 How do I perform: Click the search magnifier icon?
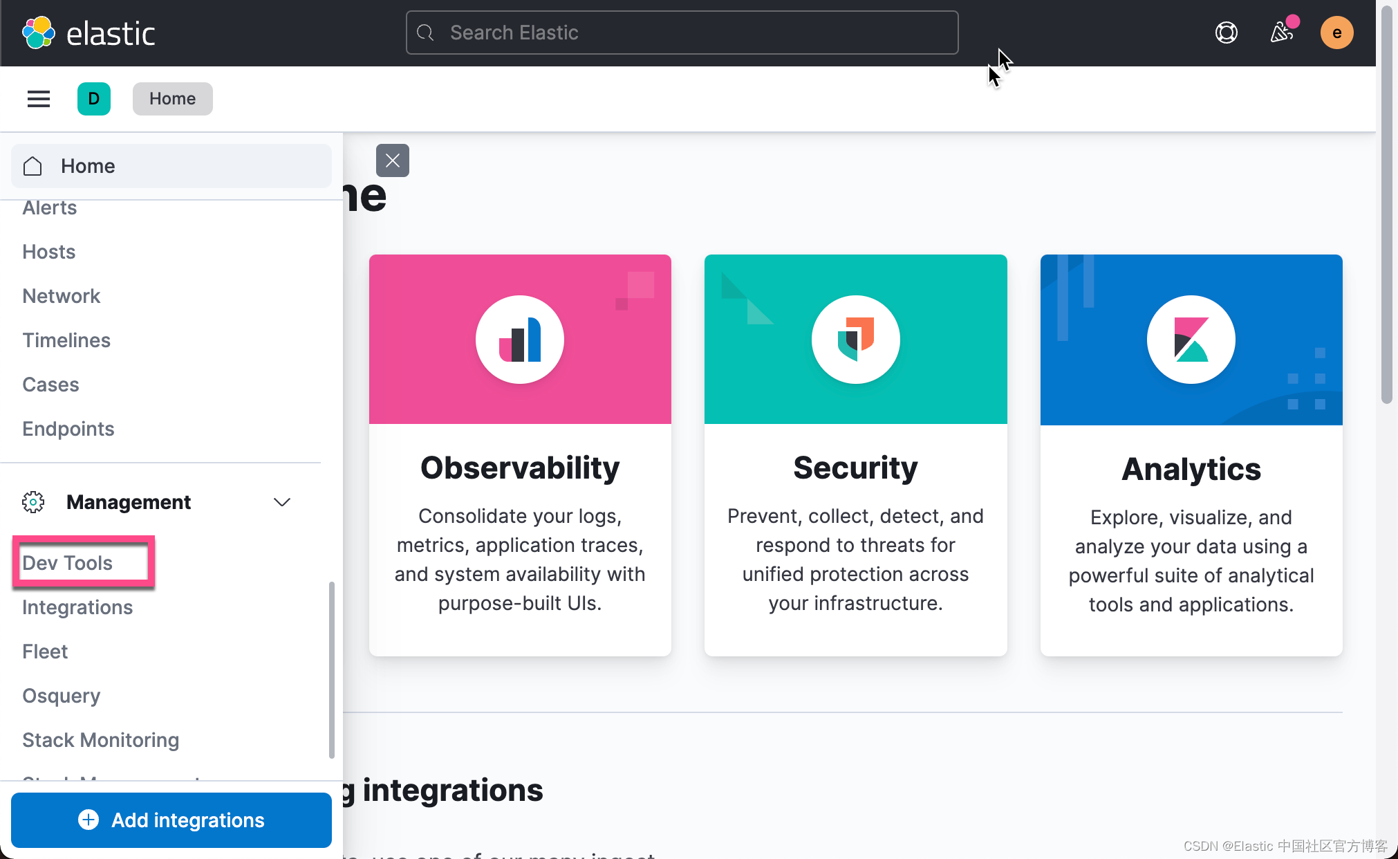[x=425, y=32]
